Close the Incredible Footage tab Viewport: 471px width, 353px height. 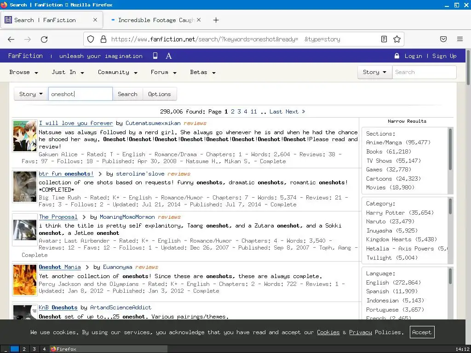[199, 20]
